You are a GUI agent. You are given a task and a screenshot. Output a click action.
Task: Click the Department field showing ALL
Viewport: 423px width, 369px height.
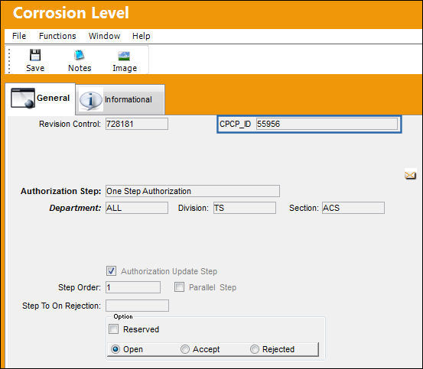click(137, 208)
